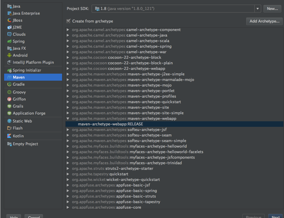Screen dimensions: 284x218
Task: Click the Empty Project icon
Action: click(9, 144)
